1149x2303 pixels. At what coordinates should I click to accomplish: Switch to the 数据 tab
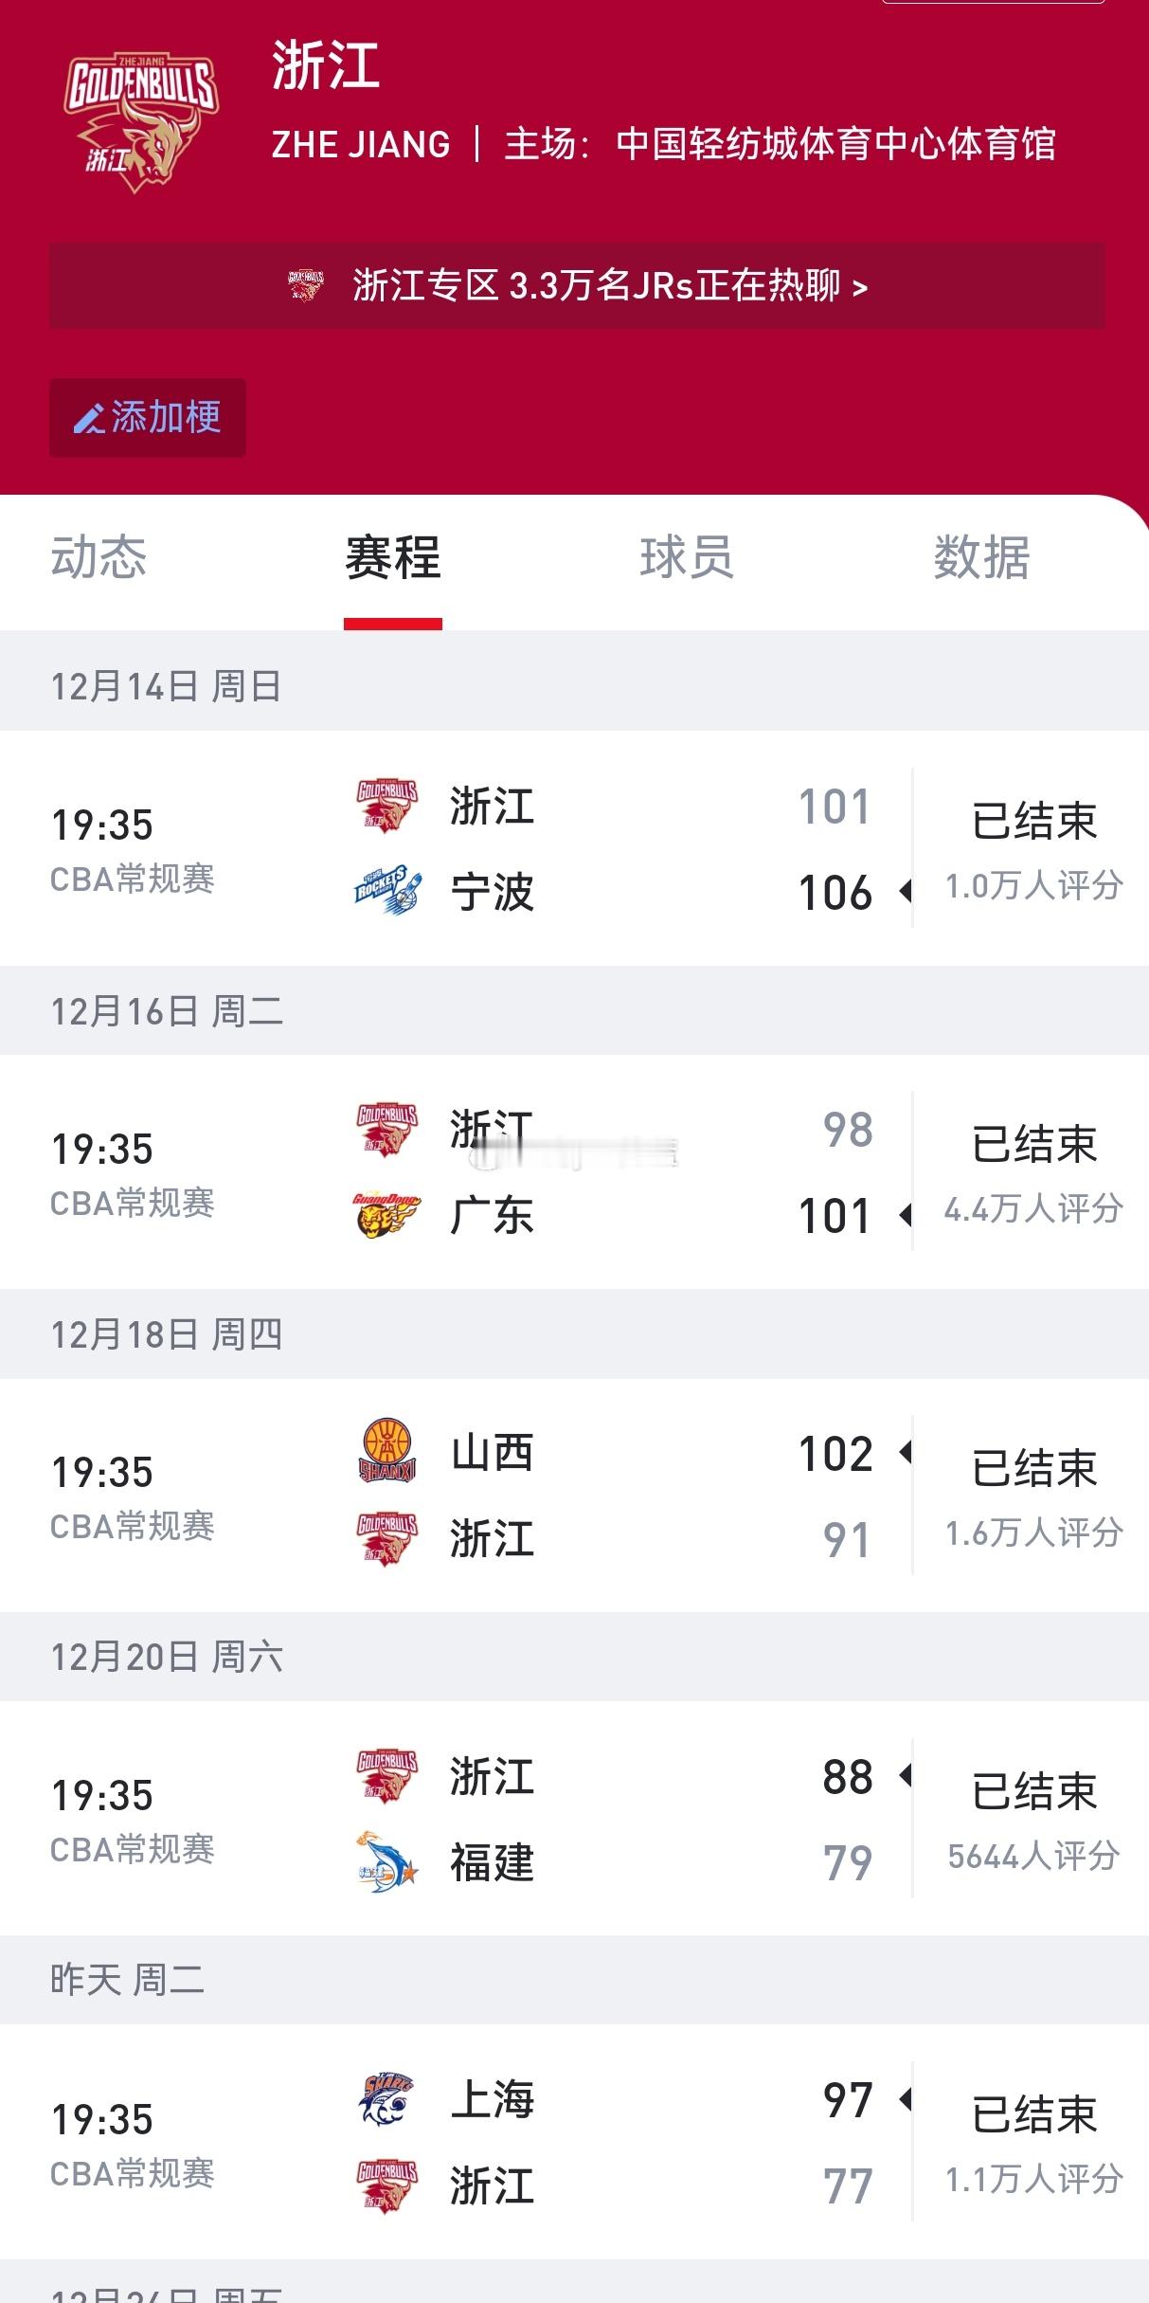coord(981,557)
